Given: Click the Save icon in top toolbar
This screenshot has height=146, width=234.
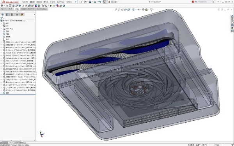Looking at the screenshot, I should click(x=90, y=2).
